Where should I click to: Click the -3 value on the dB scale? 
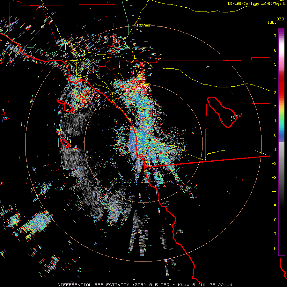(274, 178)
